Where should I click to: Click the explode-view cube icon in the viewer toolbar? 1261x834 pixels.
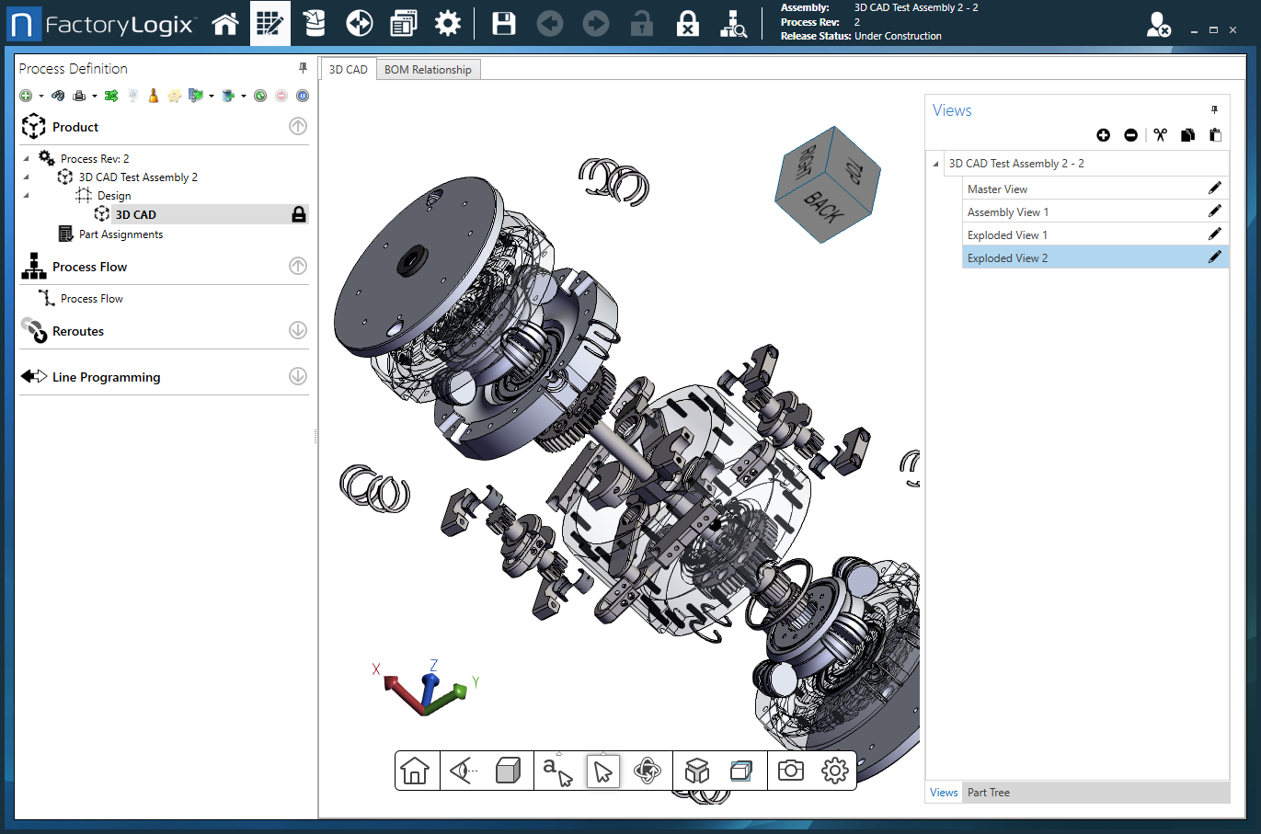[x=697, y=771]
